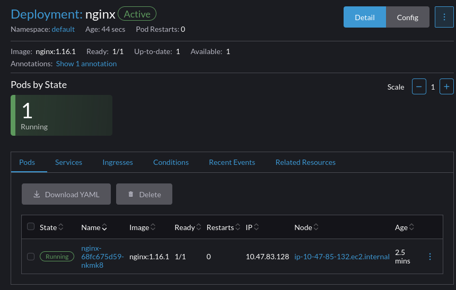Sort pods by the Image column
Viewport: 456px width, 290px height.
(x=142, y=227)
